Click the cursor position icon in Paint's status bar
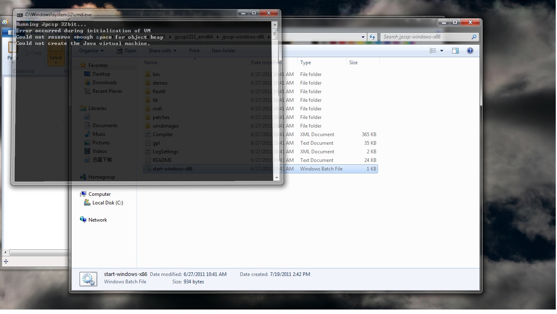Viewport: 557px width, 314px height. (x=6, y=262)
